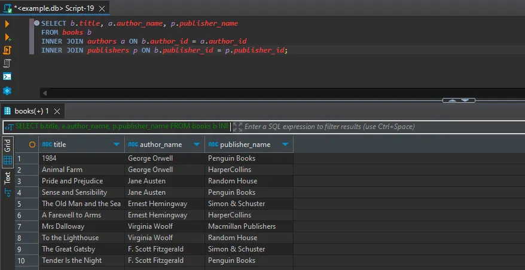Open the title column filter dropdown
The width and height of the screenshot is (525, 270).
(x=117, y=145)
